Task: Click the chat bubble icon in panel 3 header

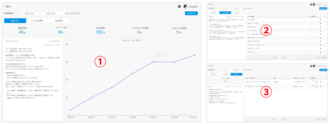Action: pyautogui.click(x=311, y=66)
